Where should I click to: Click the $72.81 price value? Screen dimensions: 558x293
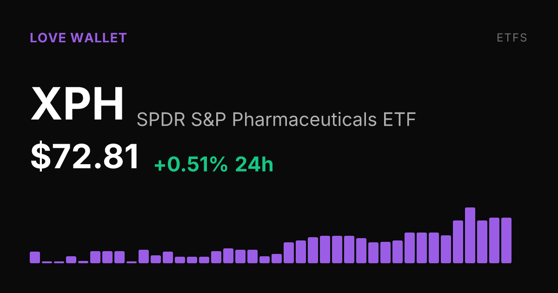[x=85, y=157]
